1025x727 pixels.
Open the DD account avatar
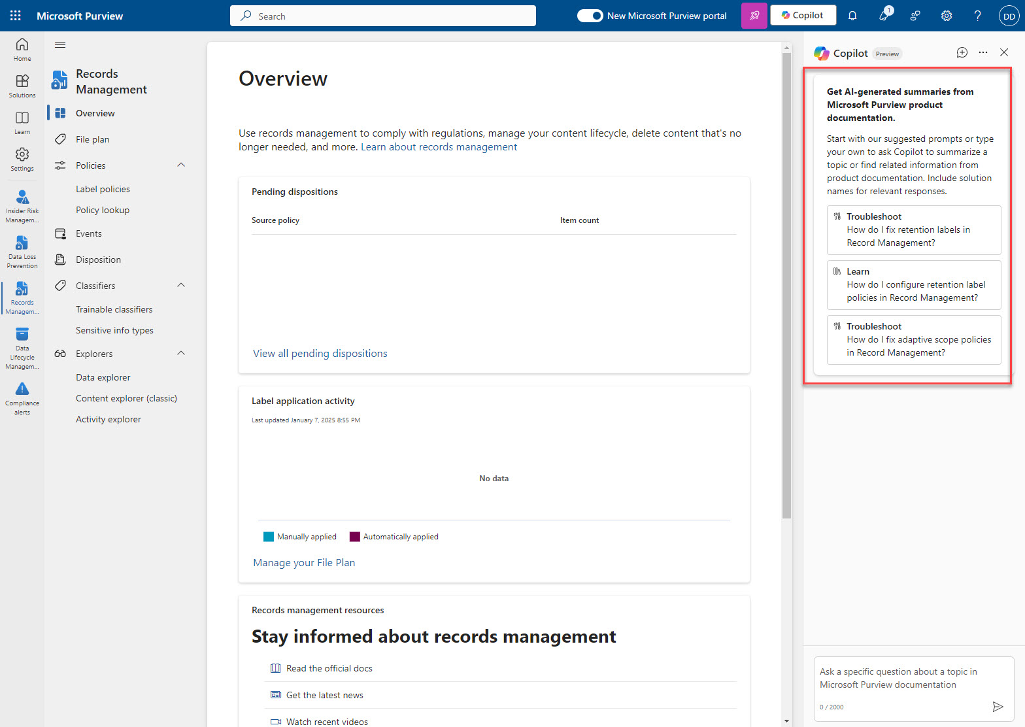coord(1009,16)
